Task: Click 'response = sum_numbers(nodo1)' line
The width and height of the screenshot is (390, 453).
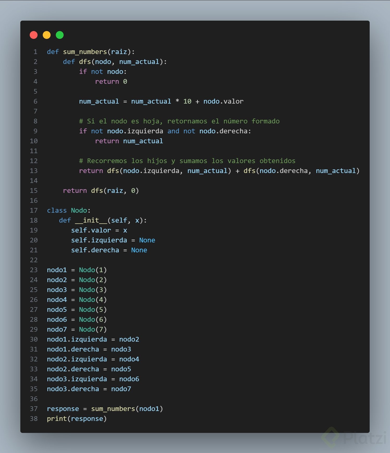Action: point(105,409)
